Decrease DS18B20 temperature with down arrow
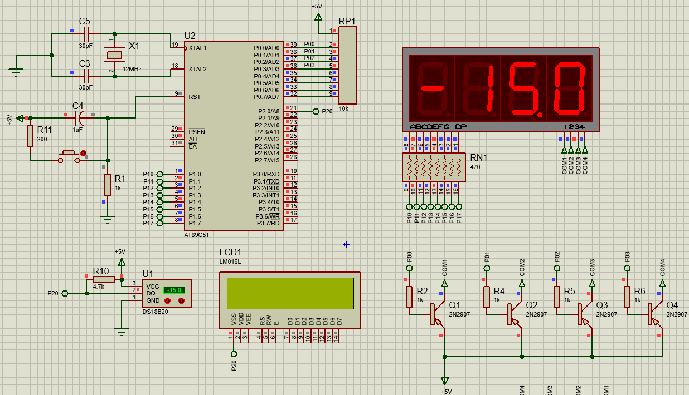The image size is (689, 395). (167, 300)
